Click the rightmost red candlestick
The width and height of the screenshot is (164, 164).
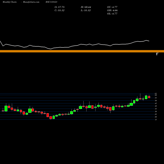tap(149, 97)
